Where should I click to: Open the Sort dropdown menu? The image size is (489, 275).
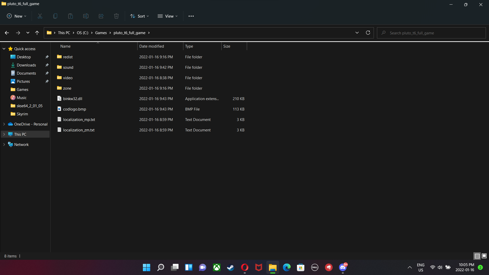pyautogui.click(x=140, y=16)
